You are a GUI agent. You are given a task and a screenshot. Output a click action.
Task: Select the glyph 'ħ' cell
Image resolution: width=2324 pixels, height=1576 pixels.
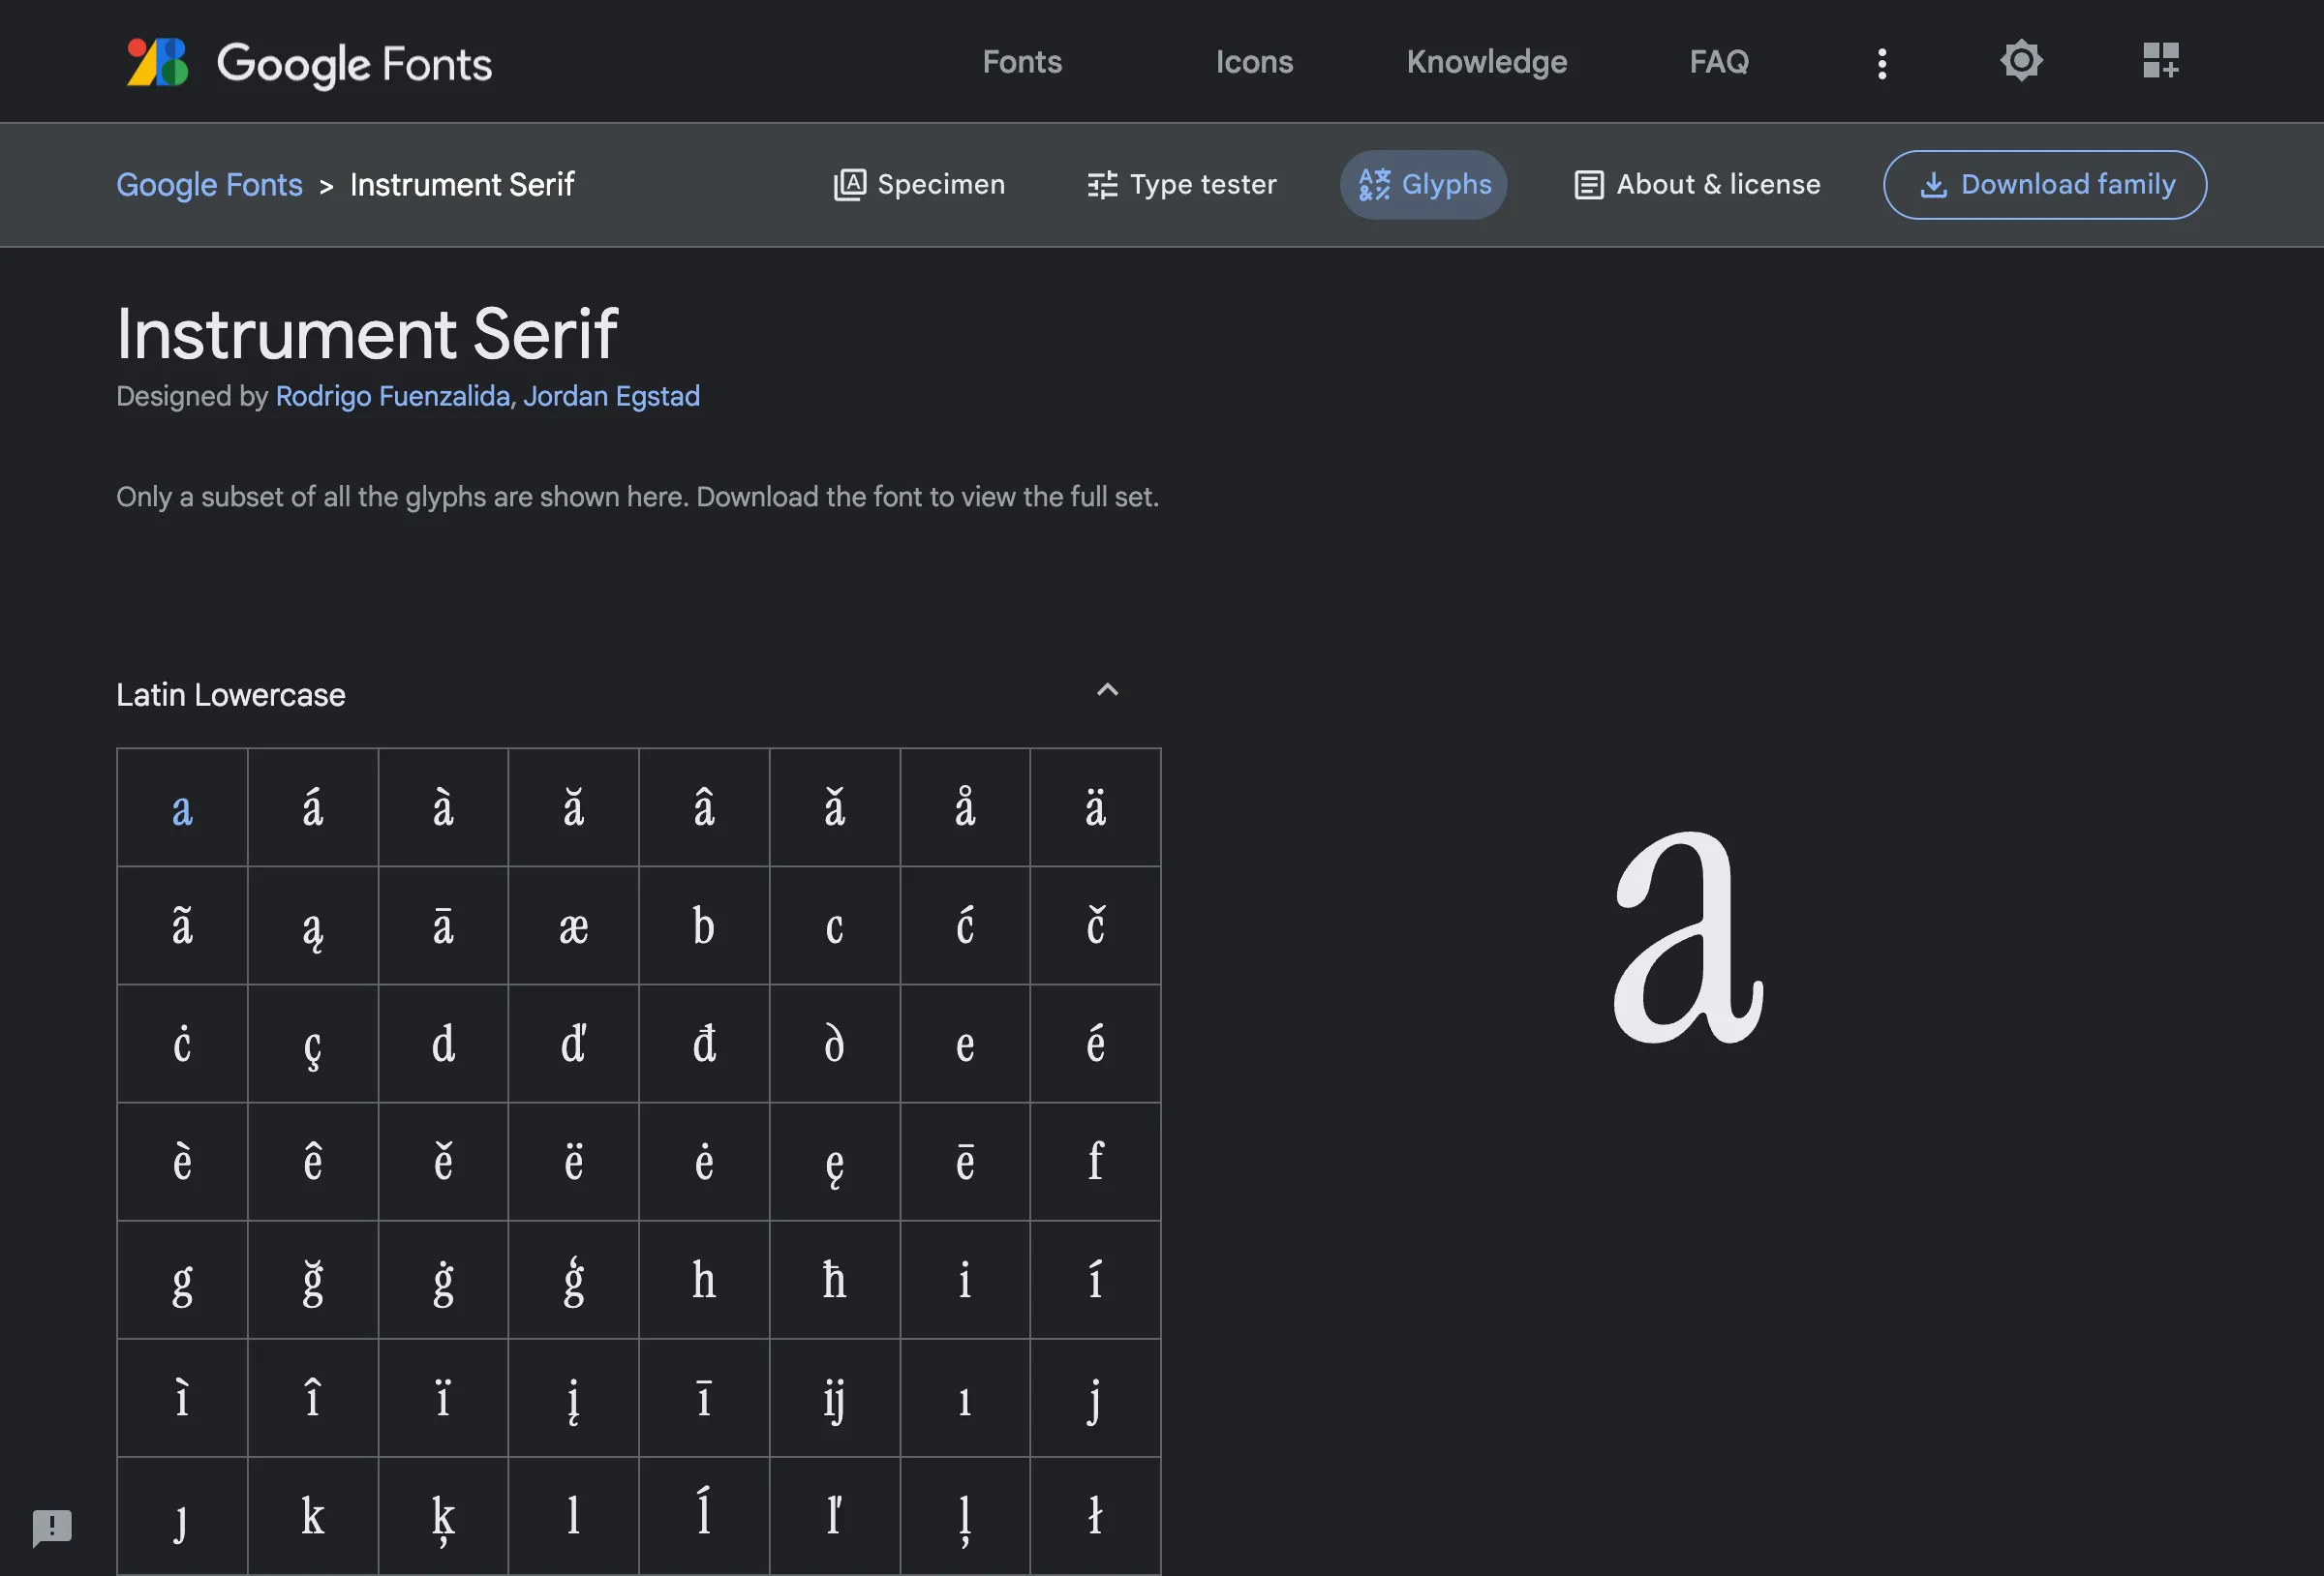[834, 1280]
